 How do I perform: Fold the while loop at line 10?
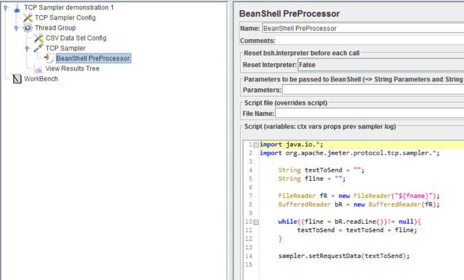[x=255, y=222]
